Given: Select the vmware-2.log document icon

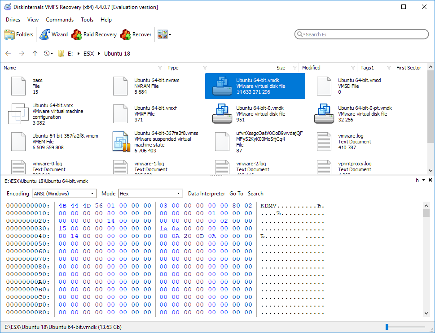Looking at the screenshot, I should pos(222,167).
